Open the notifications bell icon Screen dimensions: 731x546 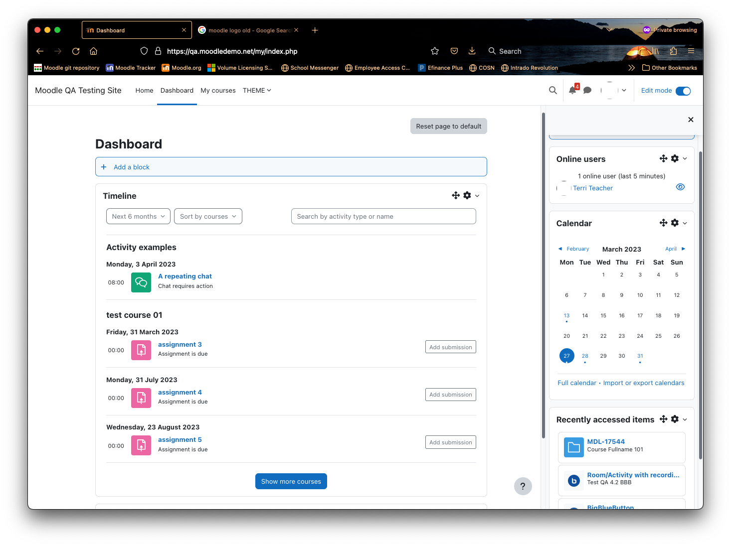click(x=572, y=90)
